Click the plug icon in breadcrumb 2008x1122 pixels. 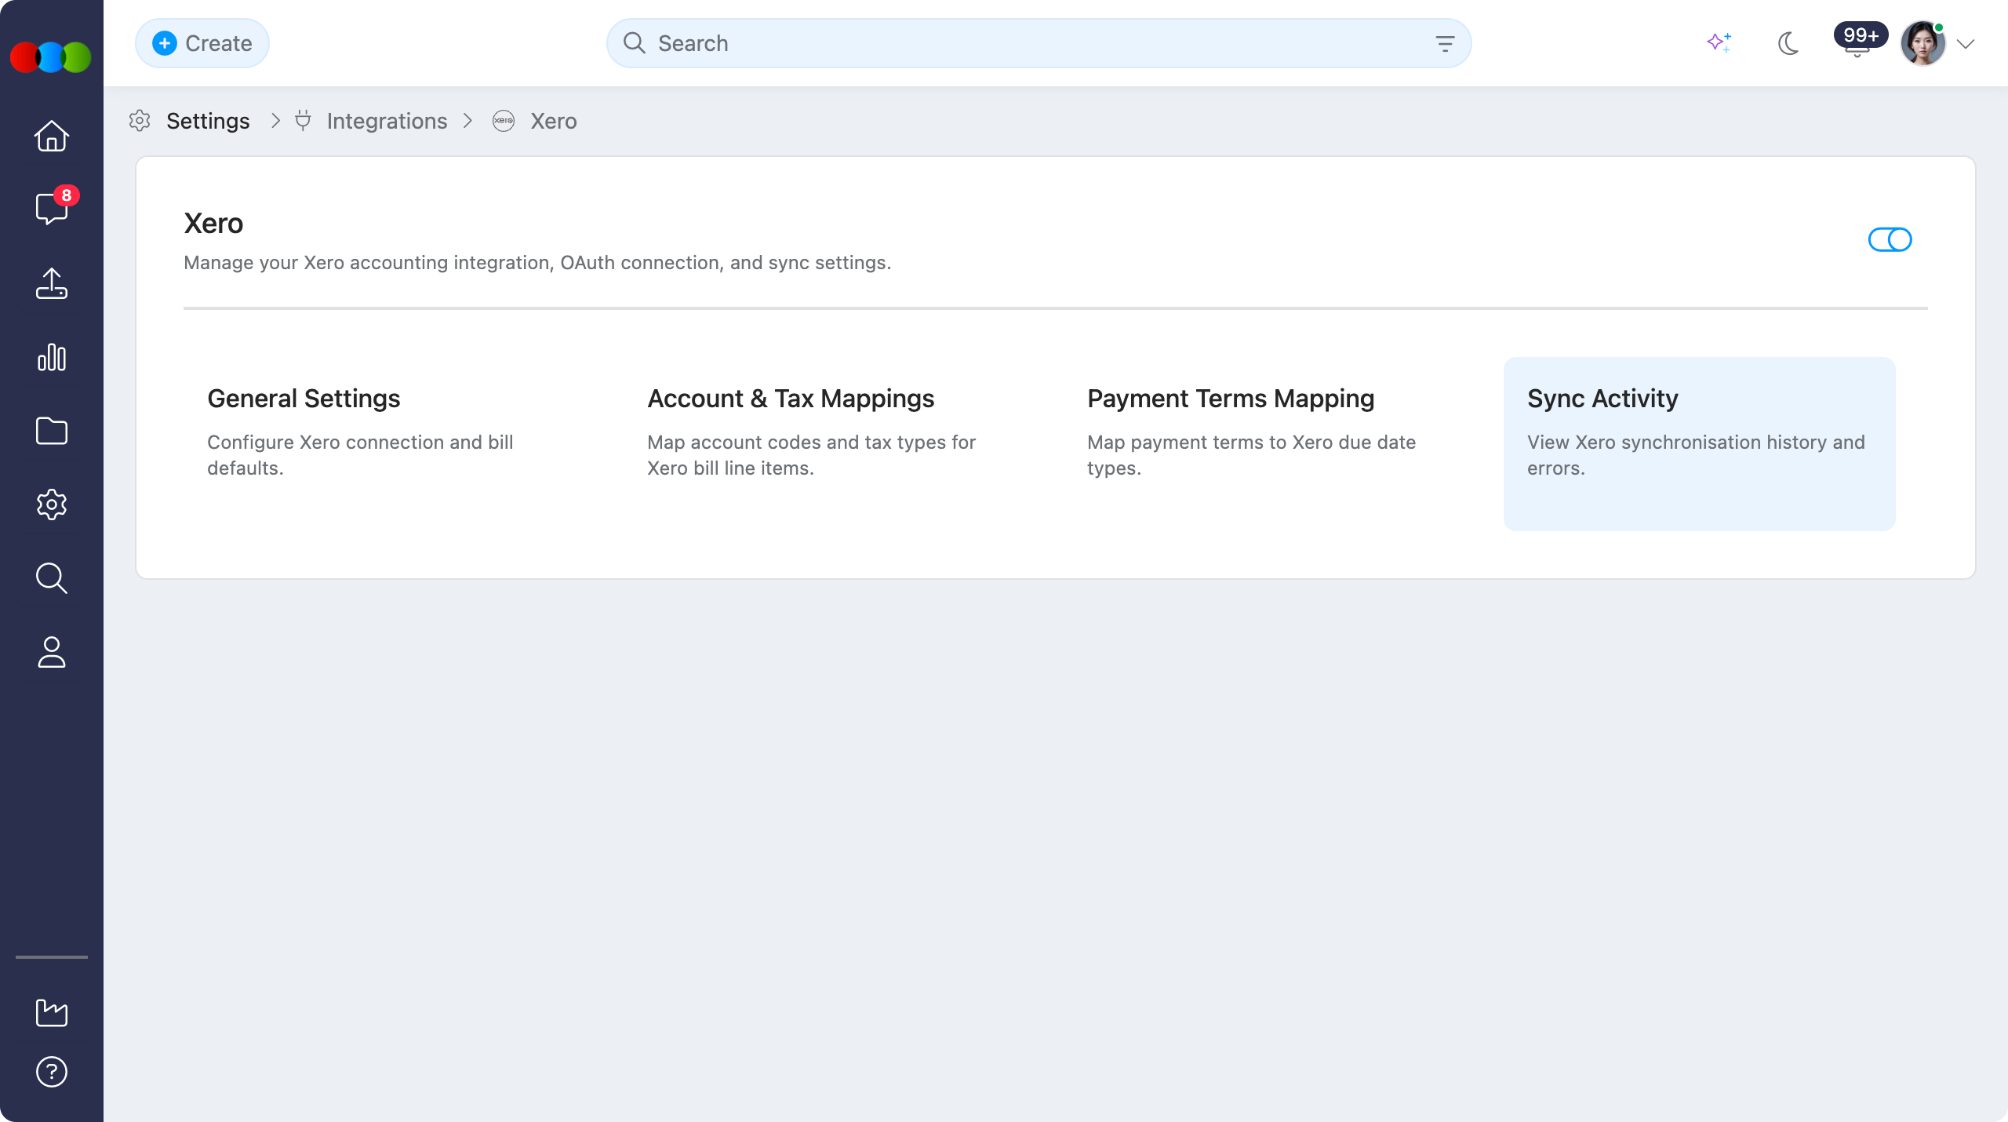pyautogui.click(x=303, y=121)
